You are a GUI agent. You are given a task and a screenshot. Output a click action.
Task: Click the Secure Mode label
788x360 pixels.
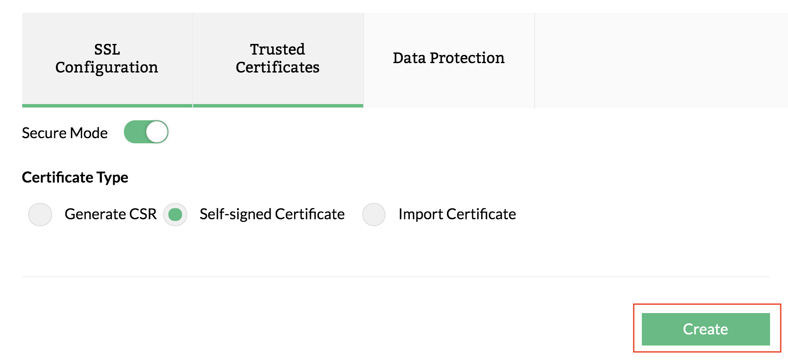(x=65, y=133)
